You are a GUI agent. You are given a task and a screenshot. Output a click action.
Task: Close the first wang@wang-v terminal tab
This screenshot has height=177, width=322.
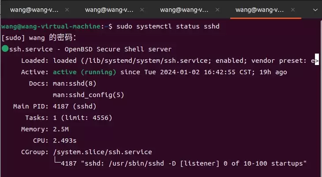point(67,10)
